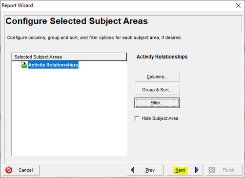Close the Report Wizard window

point(238,5)
